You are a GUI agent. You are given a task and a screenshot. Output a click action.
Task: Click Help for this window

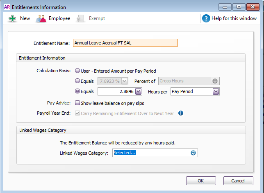pos(234,18)
